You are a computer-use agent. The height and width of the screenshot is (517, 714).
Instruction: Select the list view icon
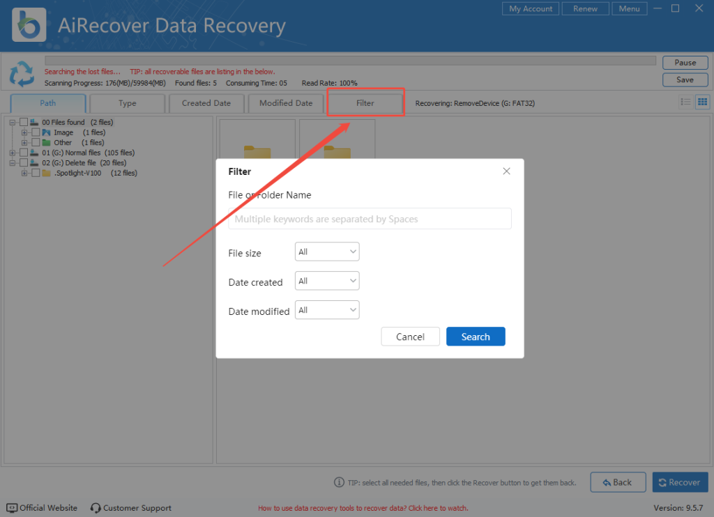click(x=686, y=102)
